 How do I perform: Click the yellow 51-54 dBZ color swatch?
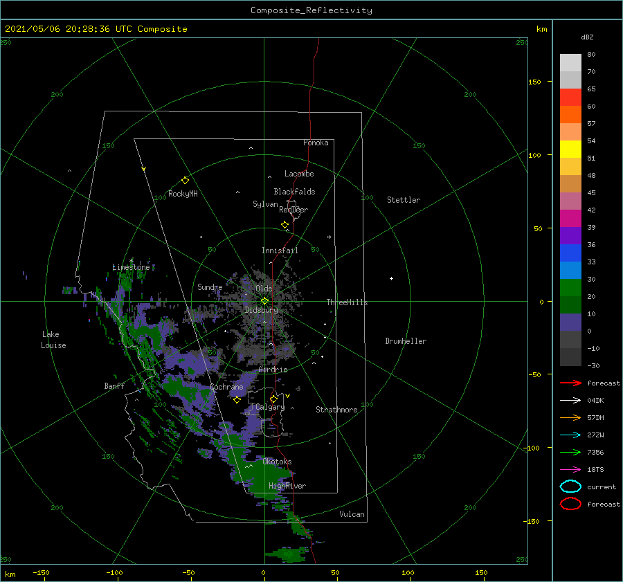pos(570,149)
